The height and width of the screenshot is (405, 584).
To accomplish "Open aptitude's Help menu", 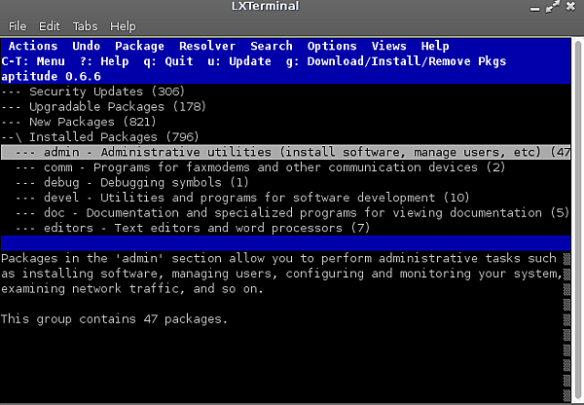I will (435, 46).
